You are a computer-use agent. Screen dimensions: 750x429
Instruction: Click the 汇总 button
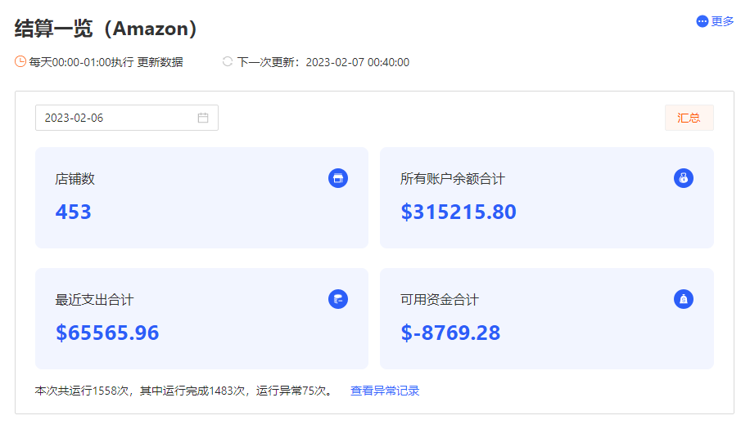pos(689,118)
